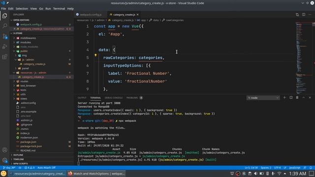315x177 pixels.
Task: Open the KDE application launcher
Action: (x=3, y=174)
